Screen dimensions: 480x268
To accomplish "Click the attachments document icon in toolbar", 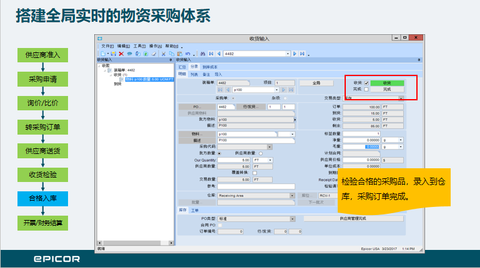I will pos(138,54).
